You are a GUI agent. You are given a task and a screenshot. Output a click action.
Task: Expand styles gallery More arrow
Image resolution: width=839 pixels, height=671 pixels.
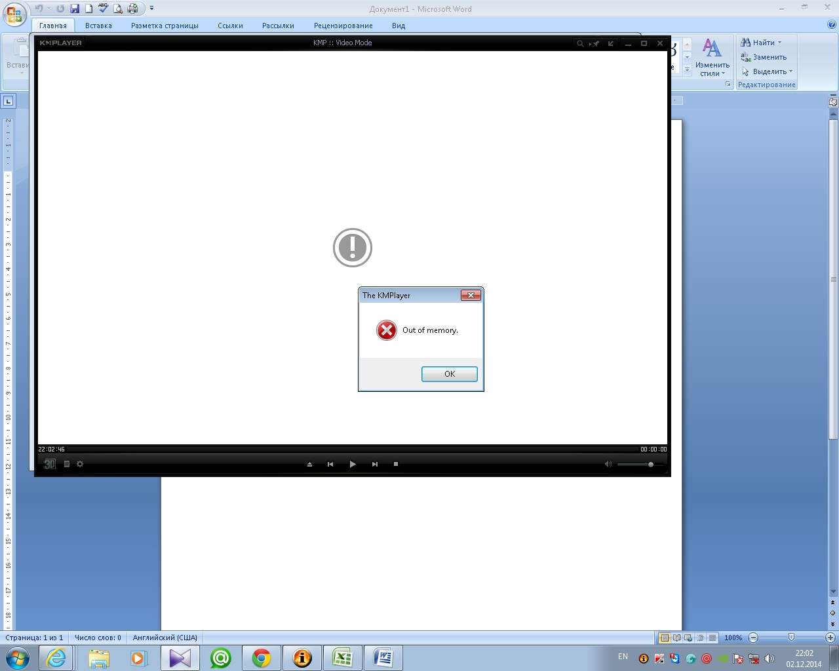point(687,69)
